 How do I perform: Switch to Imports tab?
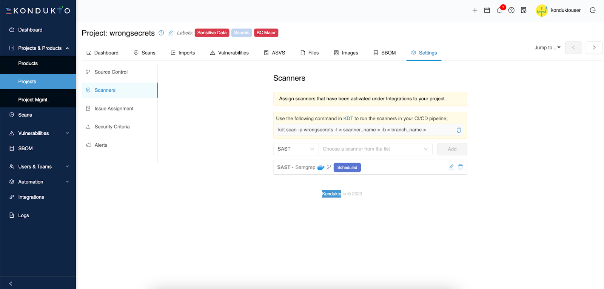(183, 53)
